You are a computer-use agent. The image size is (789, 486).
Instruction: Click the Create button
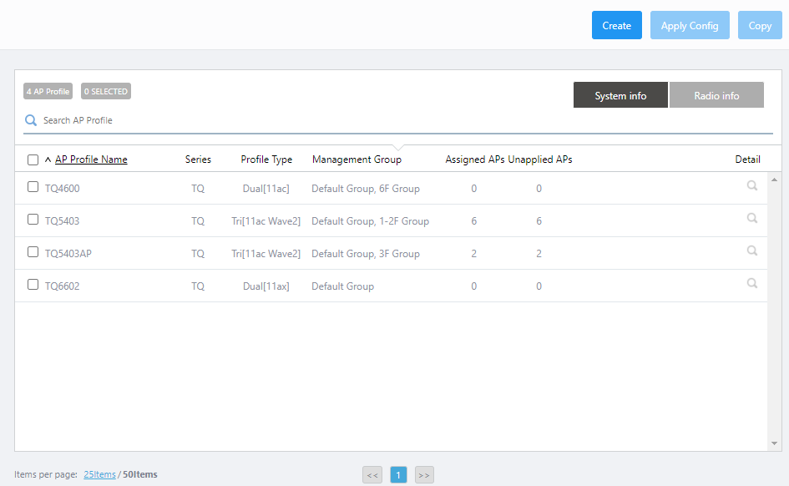pos(616,25)
